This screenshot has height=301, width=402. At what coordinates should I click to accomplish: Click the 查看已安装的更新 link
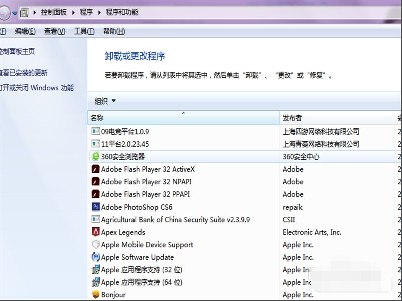click(x=24, y=73)
